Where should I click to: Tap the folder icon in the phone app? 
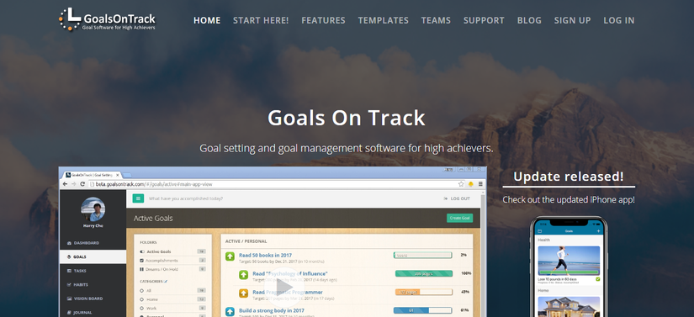[539, 231]
